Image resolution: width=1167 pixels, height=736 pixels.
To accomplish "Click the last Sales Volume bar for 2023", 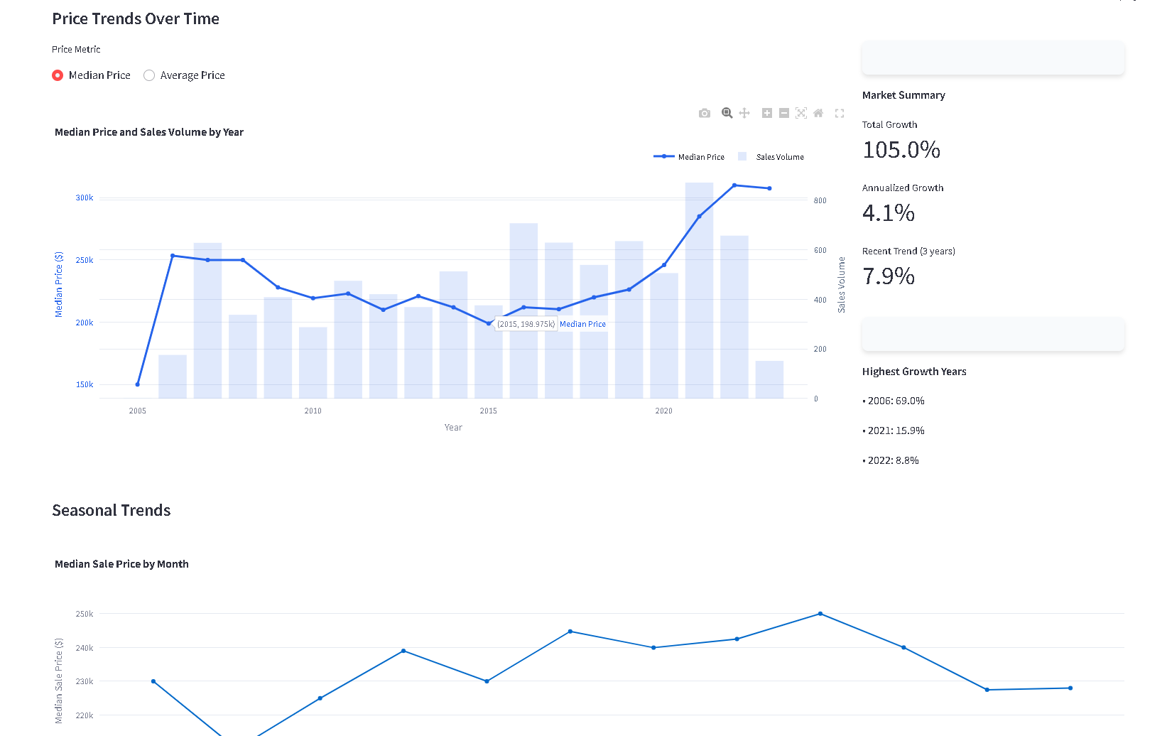I will [x=769, y=379].
